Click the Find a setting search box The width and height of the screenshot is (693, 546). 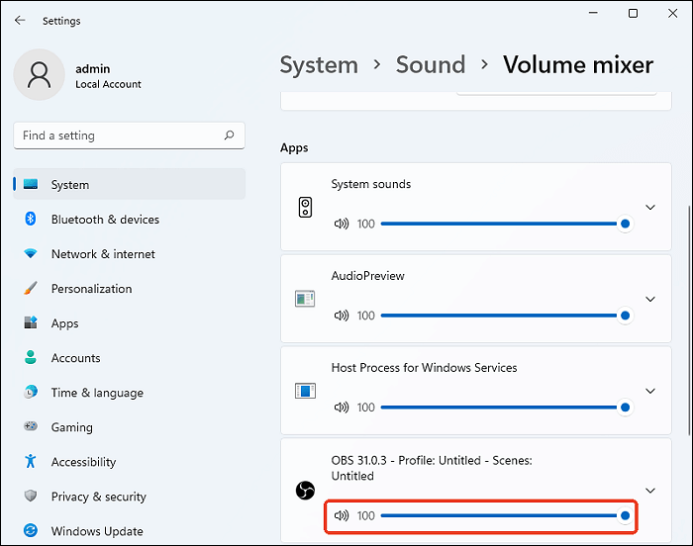(x=119, y=136)
